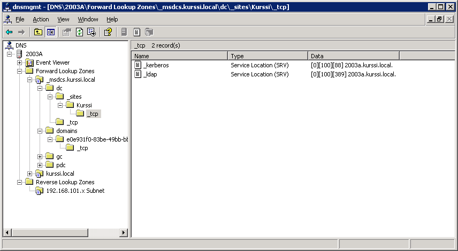Click the kurssi.local zone icon
The height and width of the screenshot is (251, 458).
[x=40, y=174]
